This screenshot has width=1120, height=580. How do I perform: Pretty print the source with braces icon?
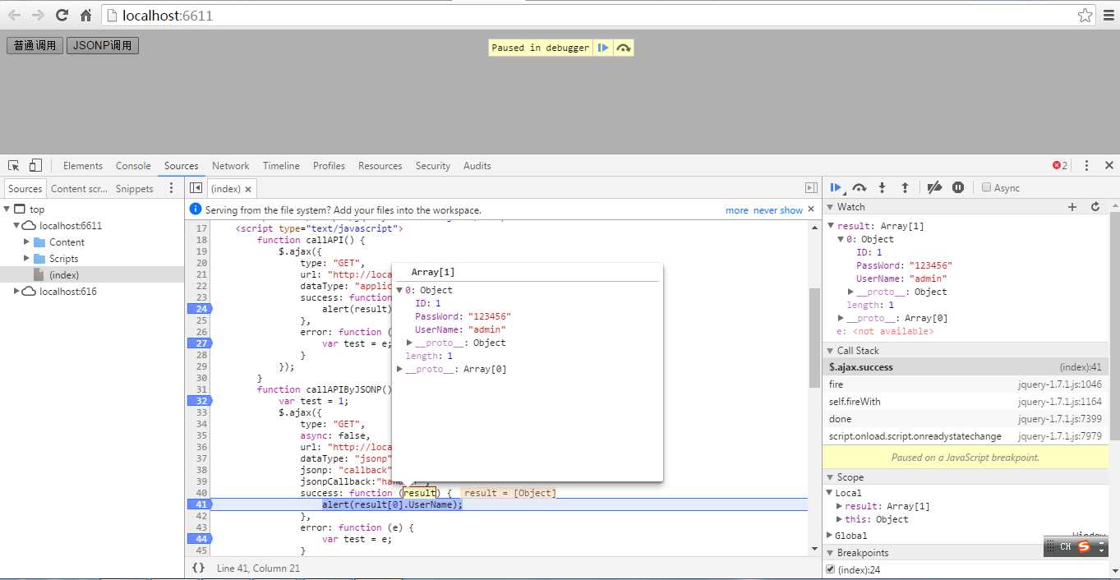[x=198, y=568]
